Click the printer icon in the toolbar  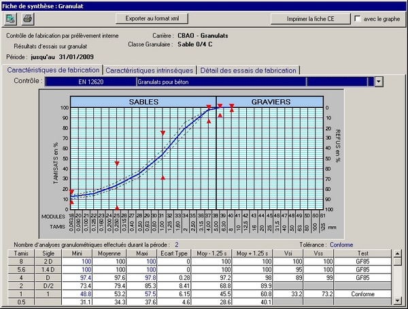pyautogui.click(x=27, y=18)
